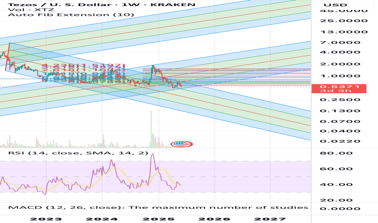378x223 pixels.
Task: Click the MACD (12, 26, close) legend text
Action: point(158,207)
